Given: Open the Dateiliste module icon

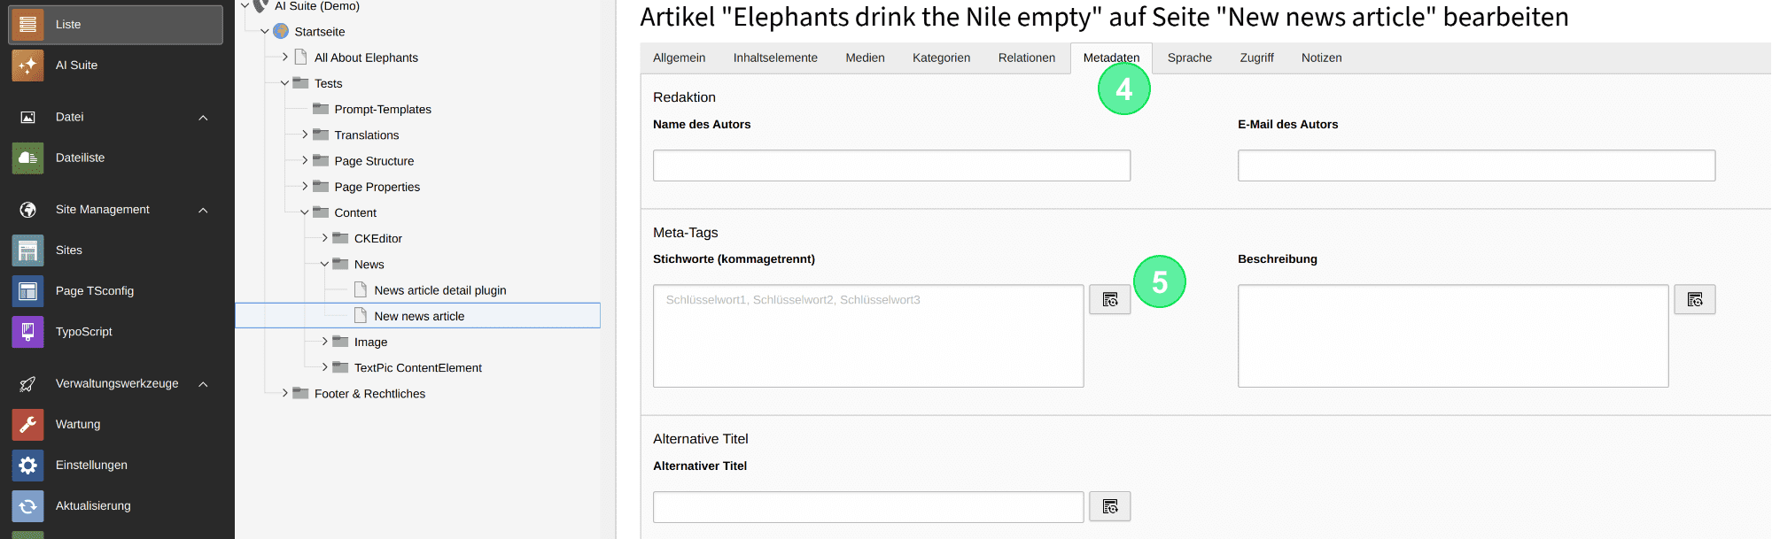Looking at the screenshot, I should point(27,158).
